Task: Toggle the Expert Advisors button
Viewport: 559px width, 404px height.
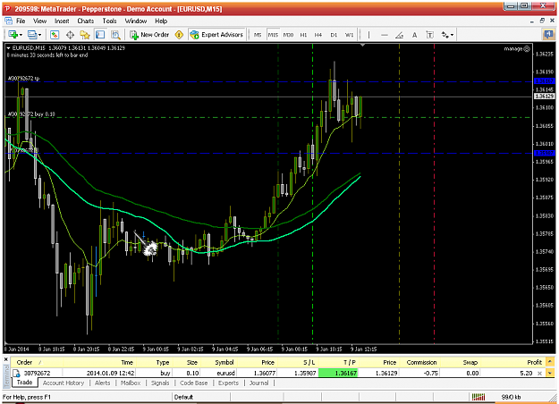Action: coord(216,35)
